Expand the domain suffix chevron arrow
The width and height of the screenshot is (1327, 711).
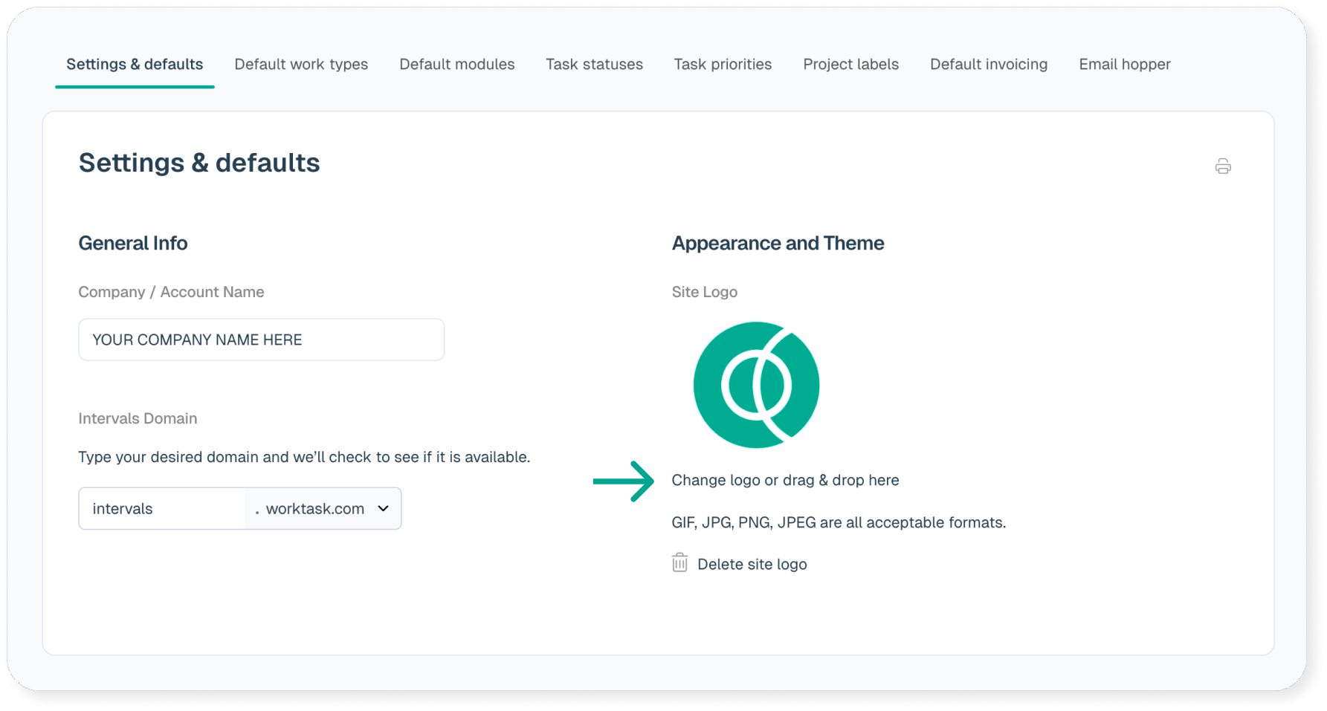(384, 509)
